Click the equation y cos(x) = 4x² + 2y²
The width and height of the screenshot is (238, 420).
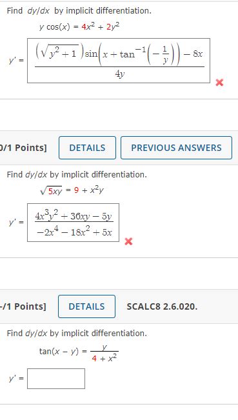[x=79, y=27]
